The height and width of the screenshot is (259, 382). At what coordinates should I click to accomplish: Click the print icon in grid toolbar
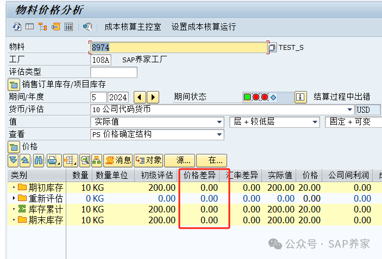[54, 160]
